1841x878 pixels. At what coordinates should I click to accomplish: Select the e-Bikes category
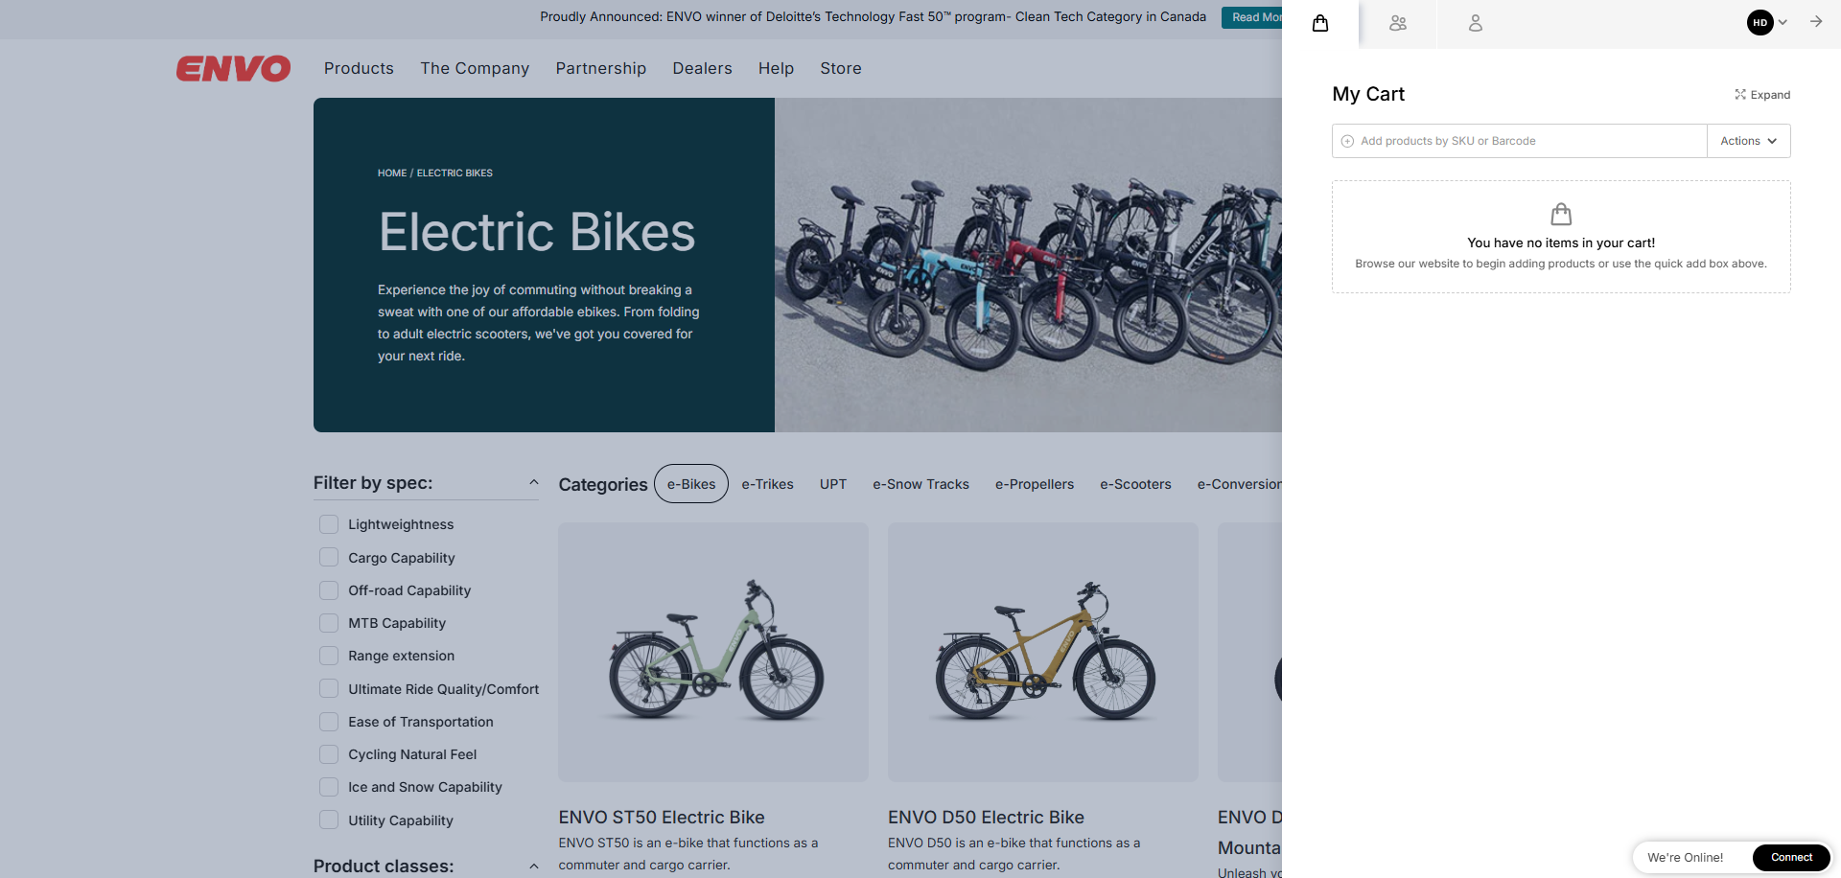(691, 484)
